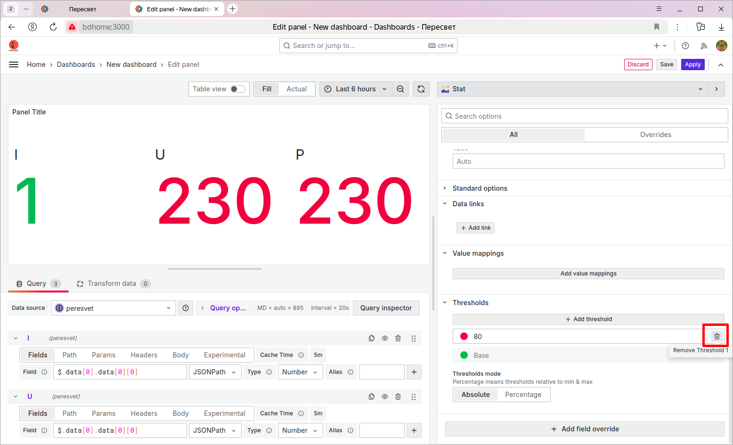Show All options tab

(513, 135)
